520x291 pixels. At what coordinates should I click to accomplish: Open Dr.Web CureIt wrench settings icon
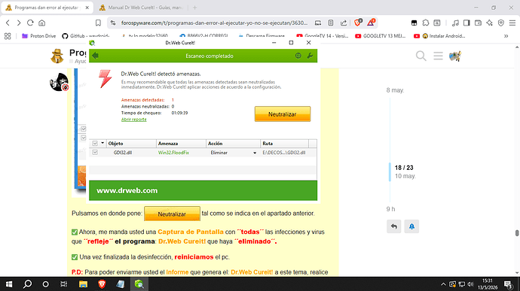pos(310,56)
